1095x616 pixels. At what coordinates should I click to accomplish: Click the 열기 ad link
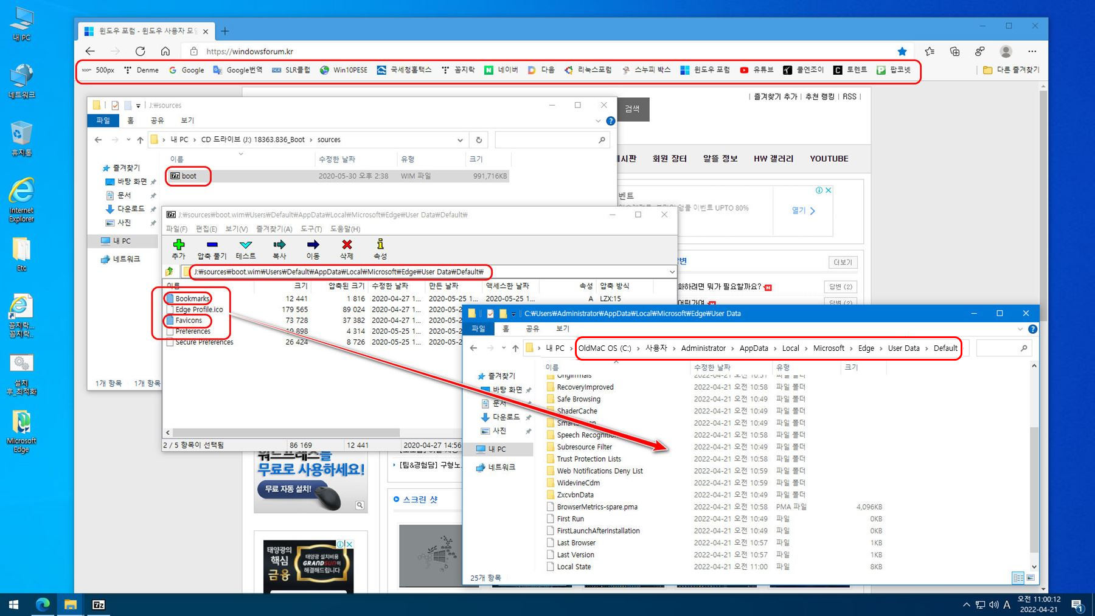tap(804, 210)
